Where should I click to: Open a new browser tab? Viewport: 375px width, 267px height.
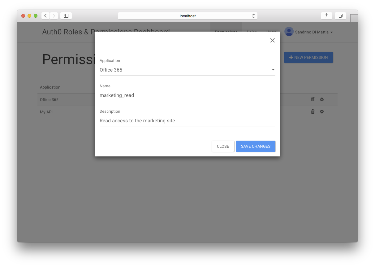[354, 18]
